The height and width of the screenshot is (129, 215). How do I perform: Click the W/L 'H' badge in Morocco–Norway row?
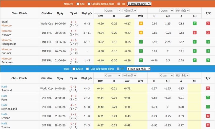coord(141,33)
